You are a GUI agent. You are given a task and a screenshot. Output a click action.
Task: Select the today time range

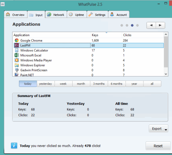tap(28, 84)
